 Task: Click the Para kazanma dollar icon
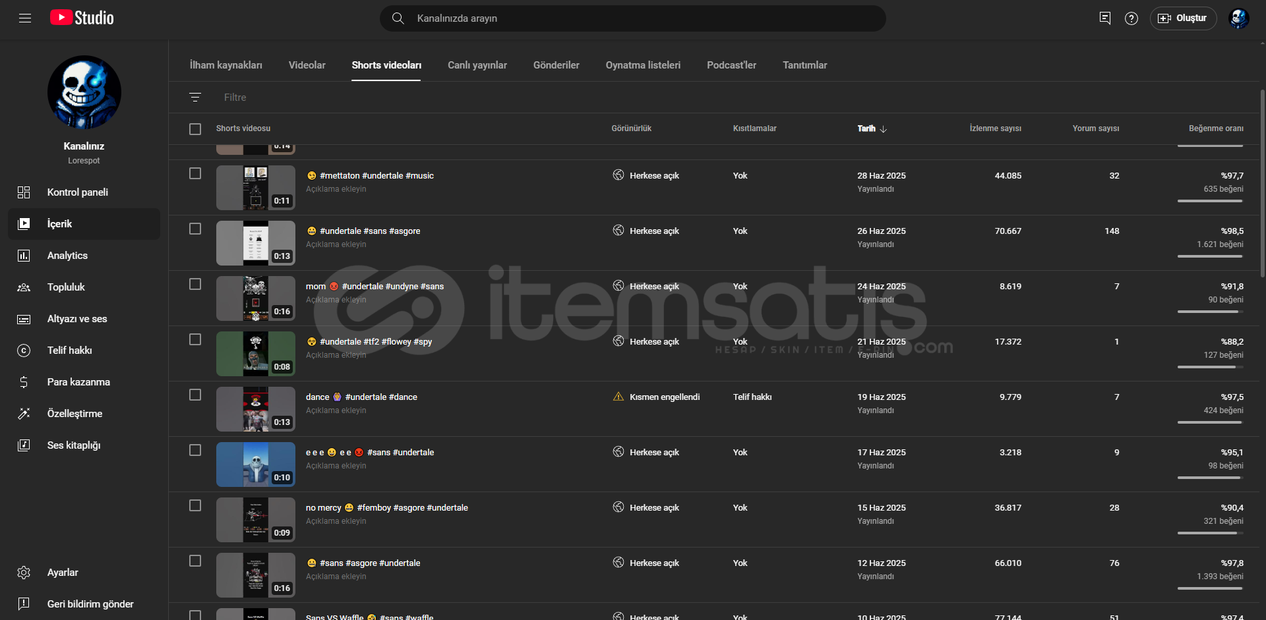[x=24, y=382]
